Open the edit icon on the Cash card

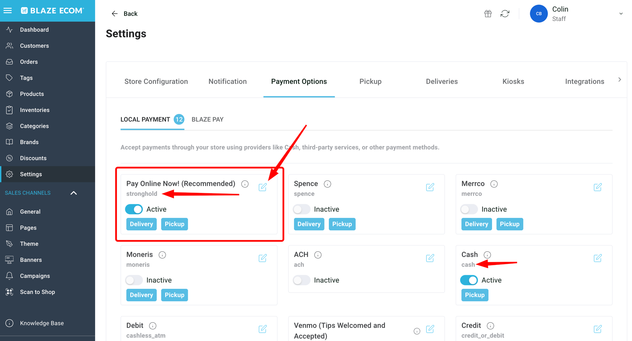(597, 258)
